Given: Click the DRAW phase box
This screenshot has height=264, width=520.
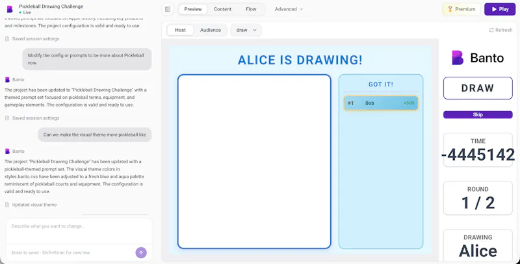Looking at the screenshot, I should pyautogui.click(x=478, y=88).
